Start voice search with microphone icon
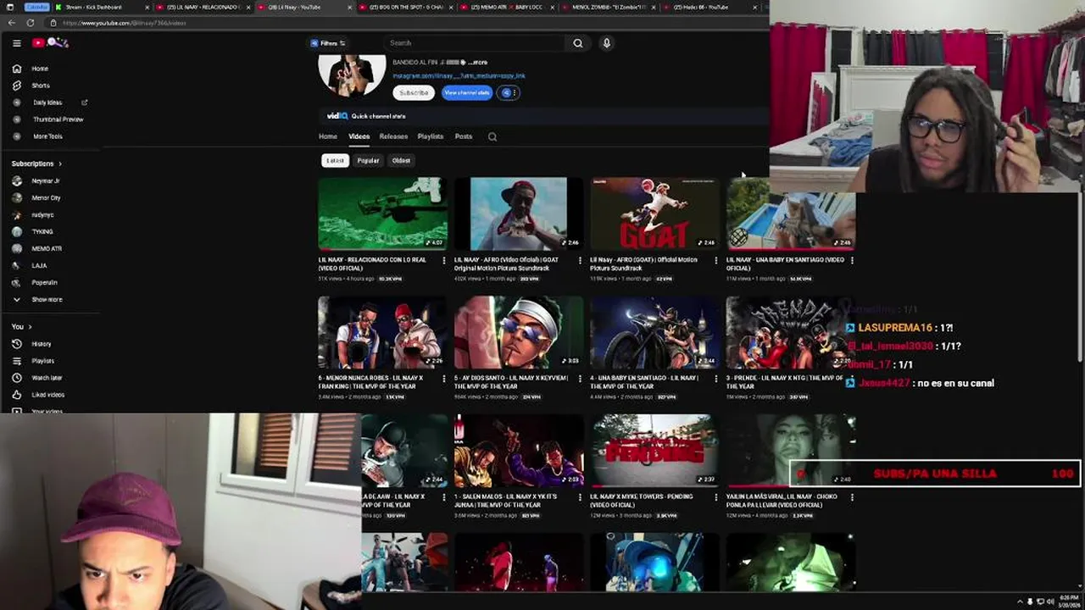The image size is (1085, 610). click(606, 43)
